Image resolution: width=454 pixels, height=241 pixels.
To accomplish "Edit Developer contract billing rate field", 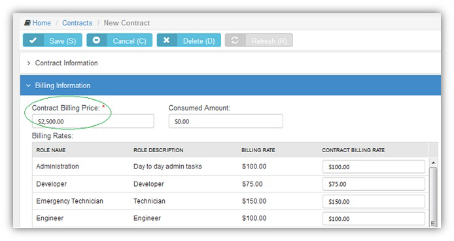I will [374, 184].
